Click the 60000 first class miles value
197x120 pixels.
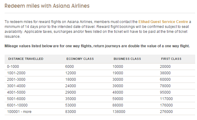pyautogui.click(x=165, y=79)
